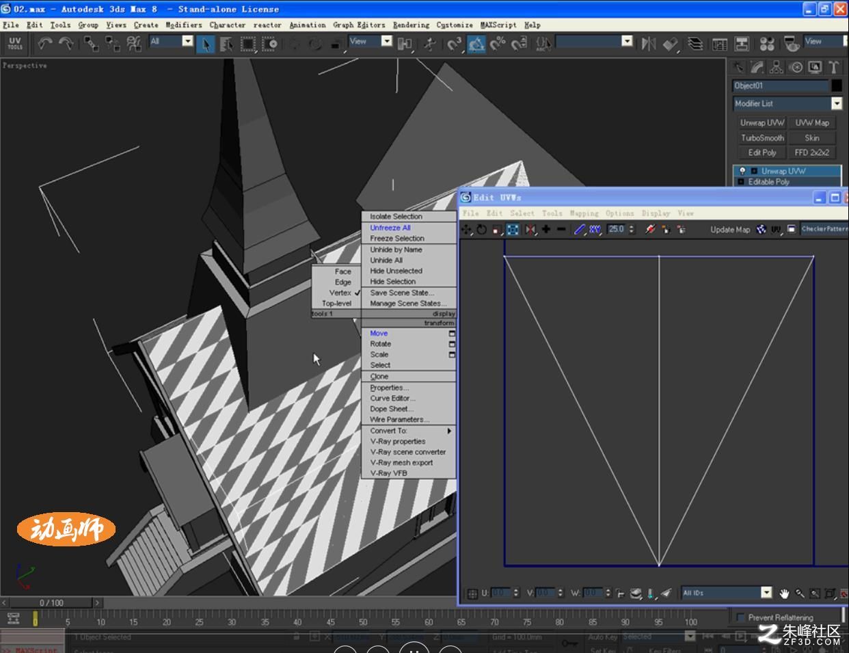This screenshot has width=849, height=653.
Task: Open the reference coordinate 'View' dropdown
Action: pyautogui.click(x=387, y=41)
